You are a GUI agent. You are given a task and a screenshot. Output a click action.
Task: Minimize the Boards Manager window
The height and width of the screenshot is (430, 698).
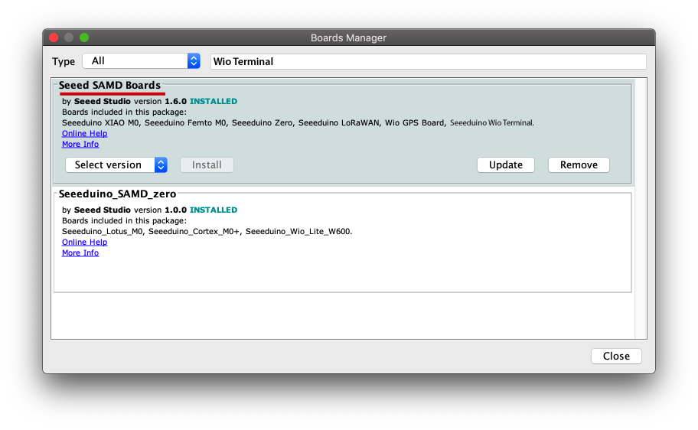69,37
